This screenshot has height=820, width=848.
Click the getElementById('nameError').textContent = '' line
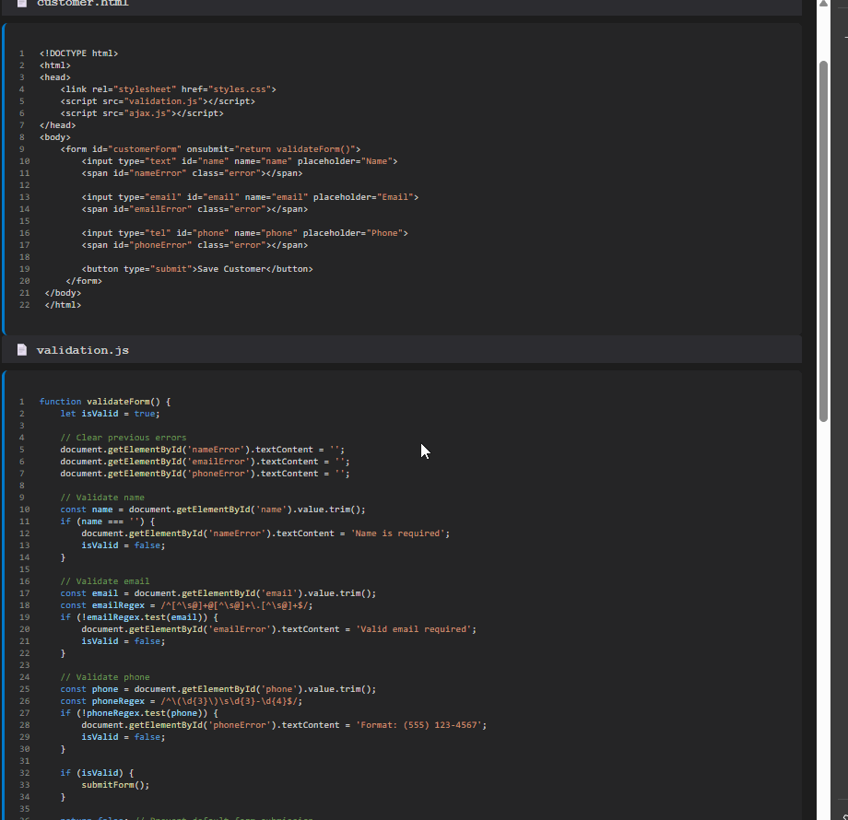(202, 450)
